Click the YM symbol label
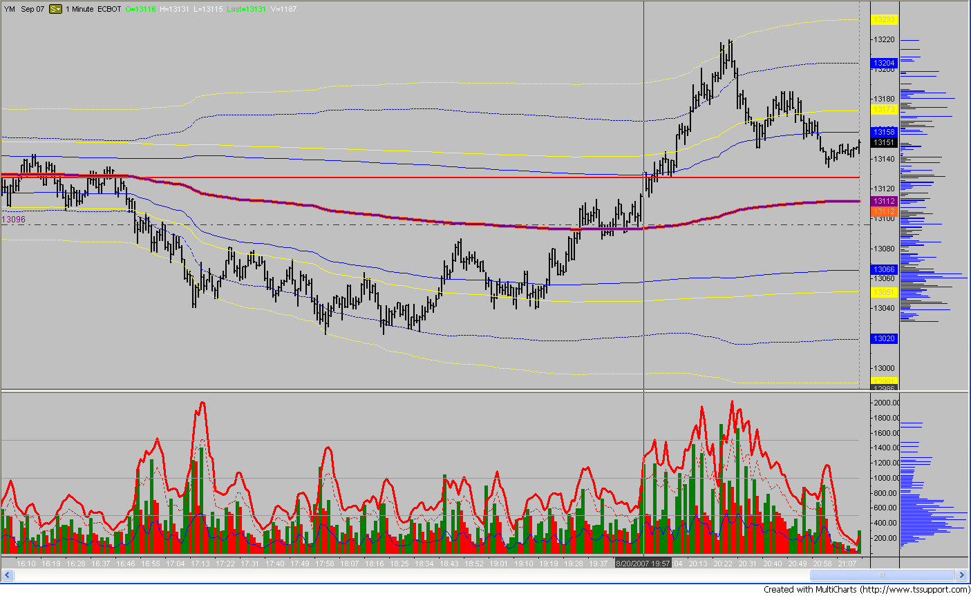The height and width of the screenshot is (596, 971). pyautogui.click(x=10, y=9)
